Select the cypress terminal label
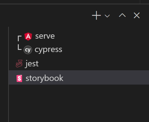 pos(48,50)
